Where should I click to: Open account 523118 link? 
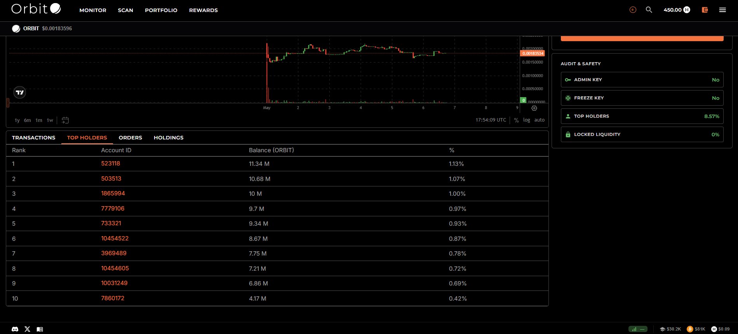(111, 164)
